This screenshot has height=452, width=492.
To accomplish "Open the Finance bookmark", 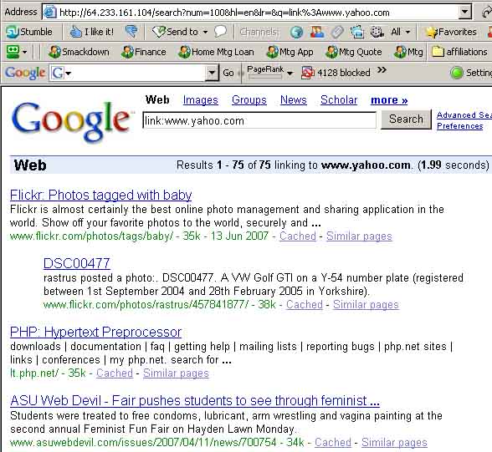I will tap(143, 52).
